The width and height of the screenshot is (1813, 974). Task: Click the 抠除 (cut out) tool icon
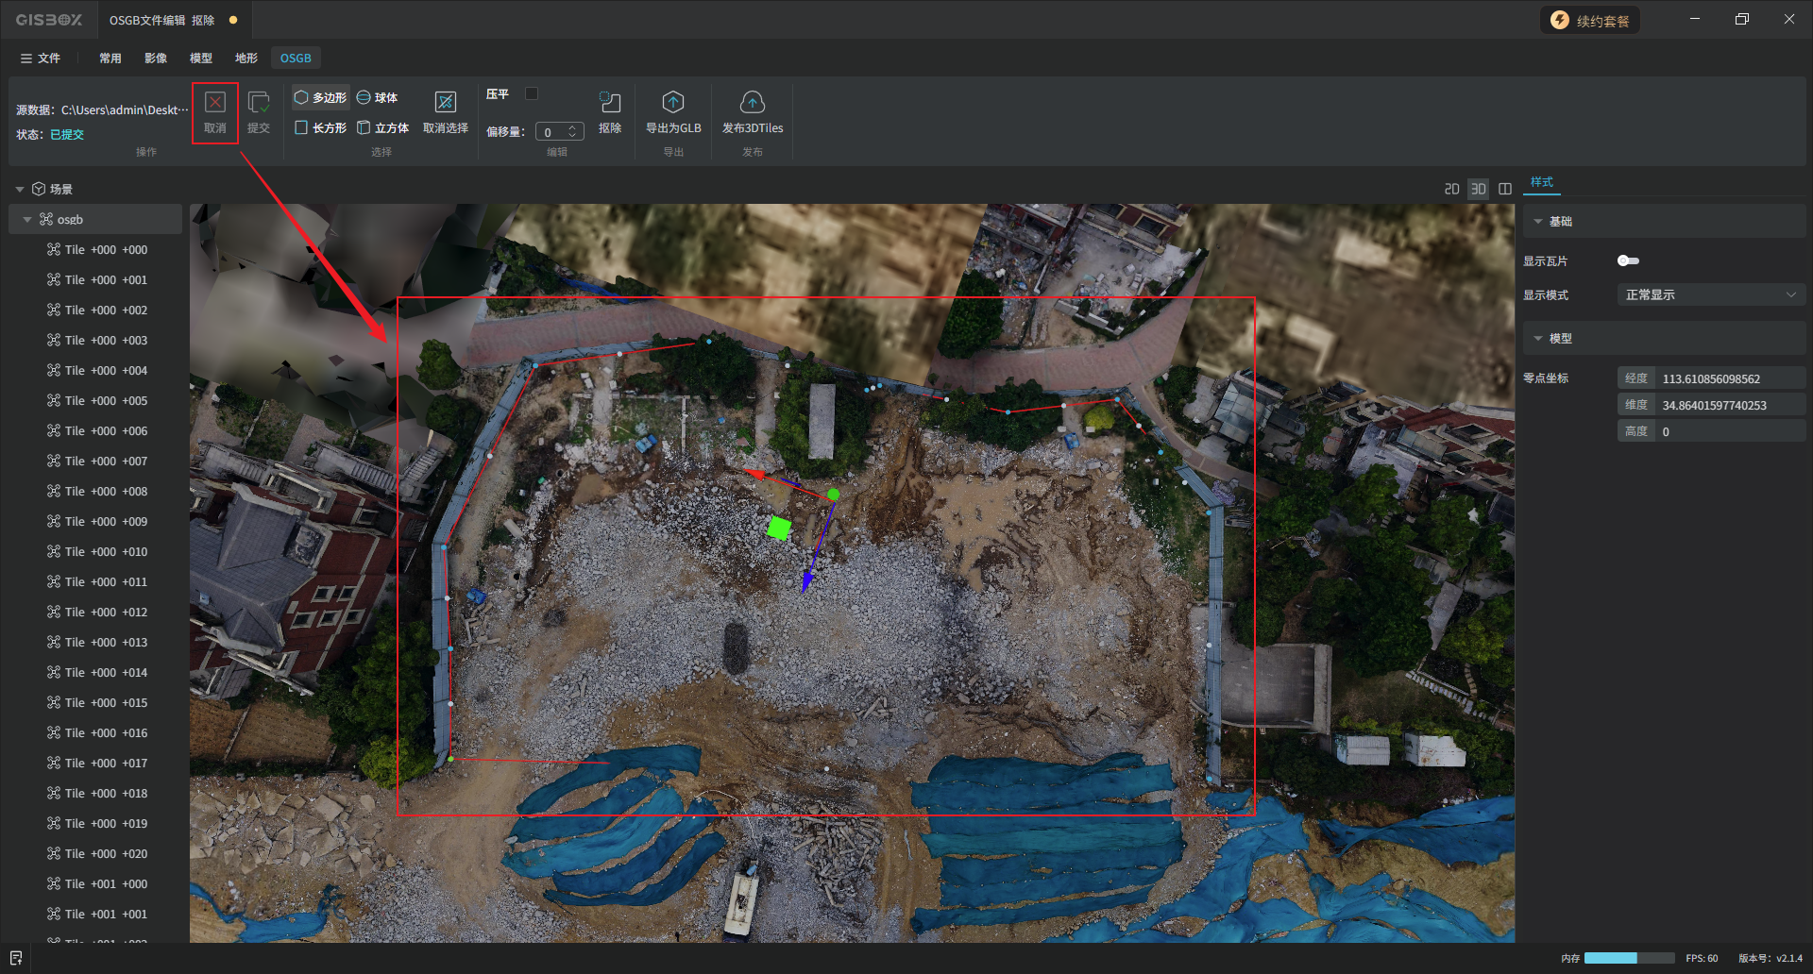click(610, 103)
